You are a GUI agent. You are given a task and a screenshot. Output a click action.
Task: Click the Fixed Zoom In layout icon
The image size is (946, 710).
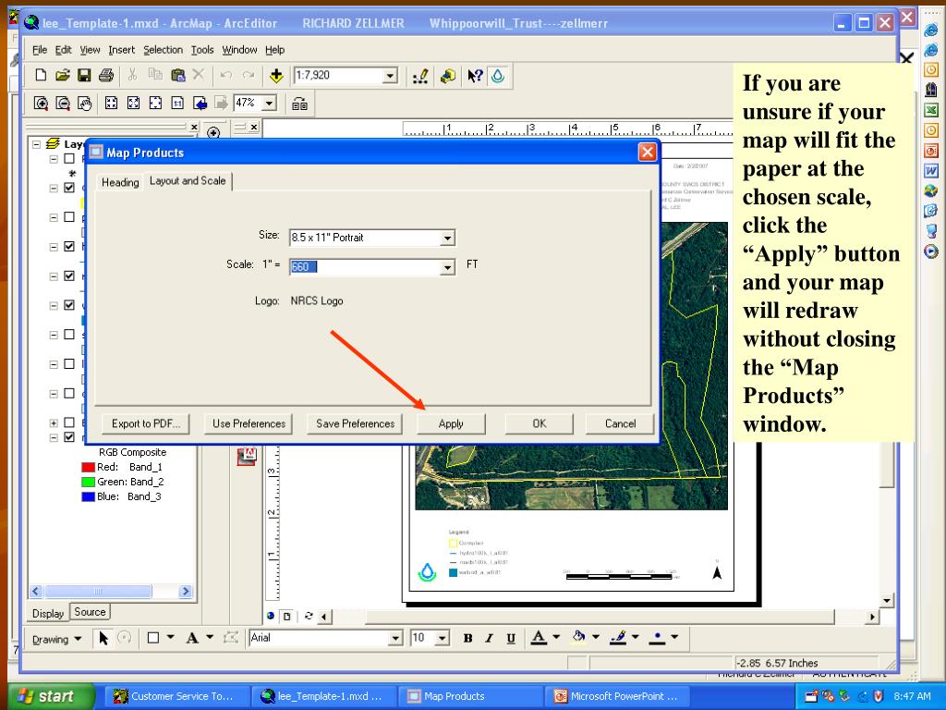(x=112, y=104)
